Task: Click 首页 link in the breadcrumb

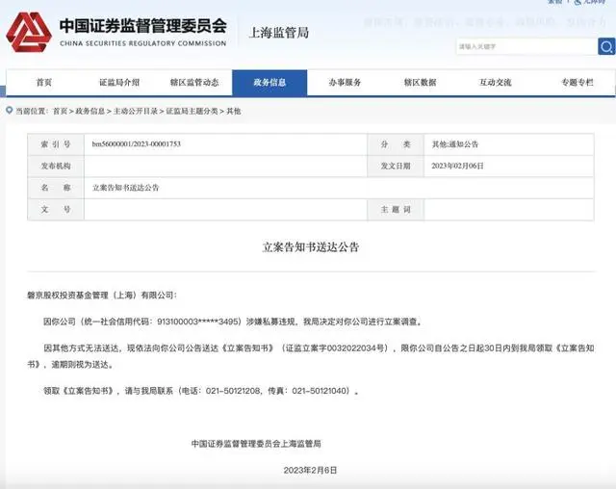Action: [x=60, y=111]
